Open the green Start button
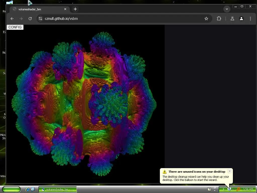 click(12, 189)
